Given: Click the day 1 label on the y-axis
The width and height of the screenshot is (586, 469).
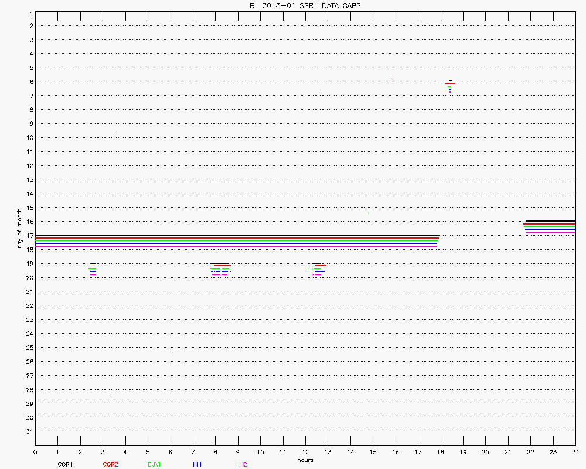Looking at the screenshot, I should (x=30, y=12).
